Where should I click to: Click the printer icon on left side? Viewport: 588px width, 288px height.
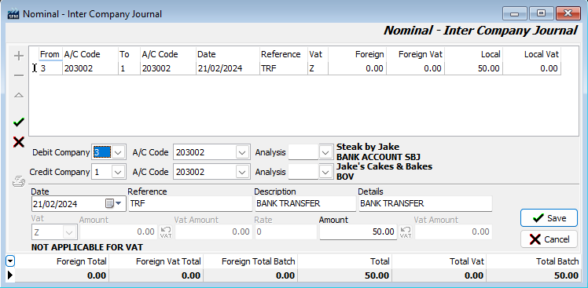(19, 181)
